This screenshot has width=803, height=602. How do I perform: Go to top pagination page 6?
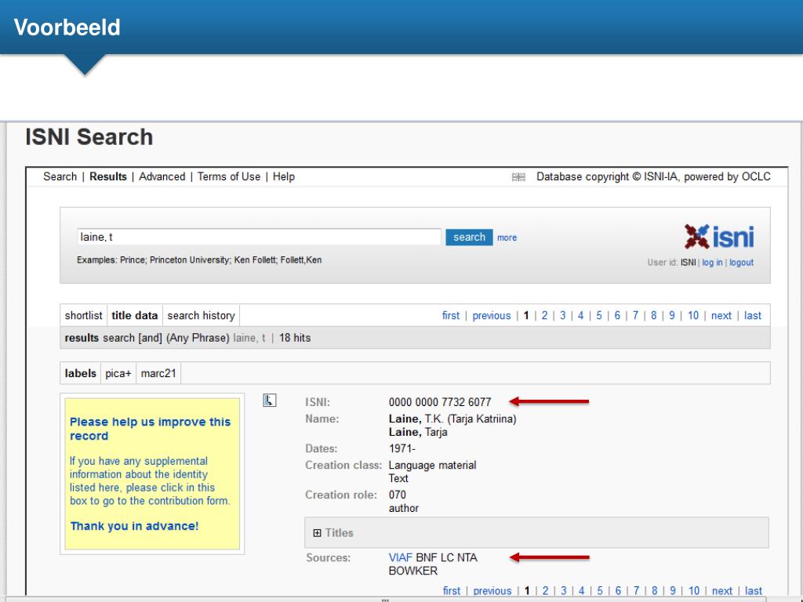(617, 315)
